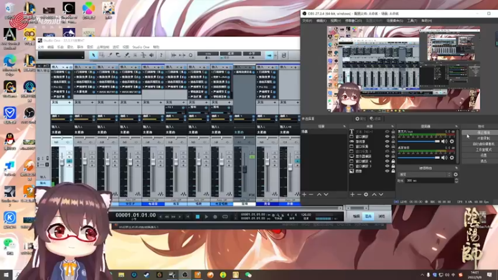Open the 场景集合 menu in OBS
This screenshot has height=280, width=498.
click(x=395, y=21)
